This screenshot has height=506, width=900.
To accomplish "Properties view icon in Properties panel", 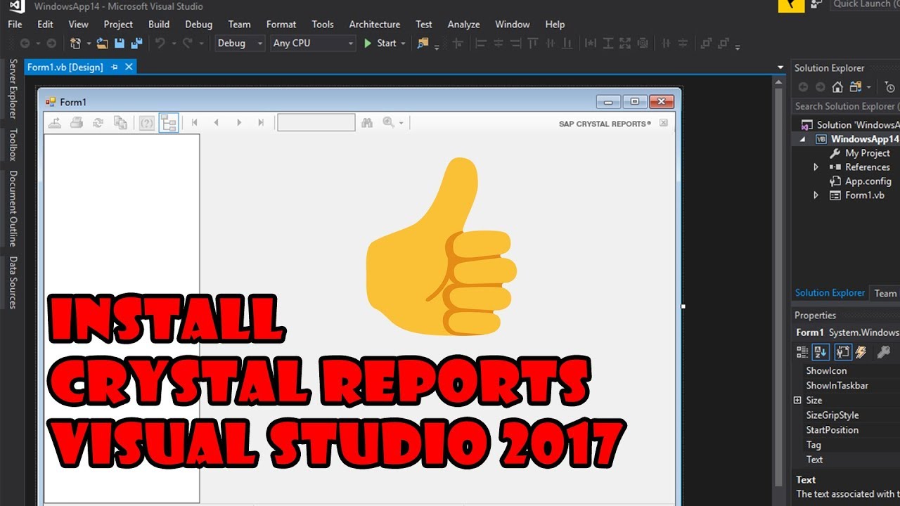I will point(843,352).
